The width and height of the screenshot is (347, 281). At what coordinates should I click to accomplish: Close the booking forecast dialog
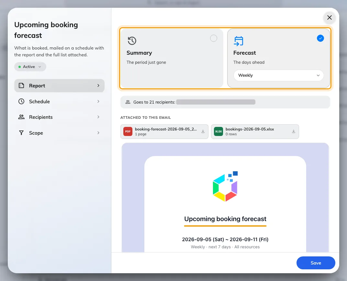(x=329, y=17)
